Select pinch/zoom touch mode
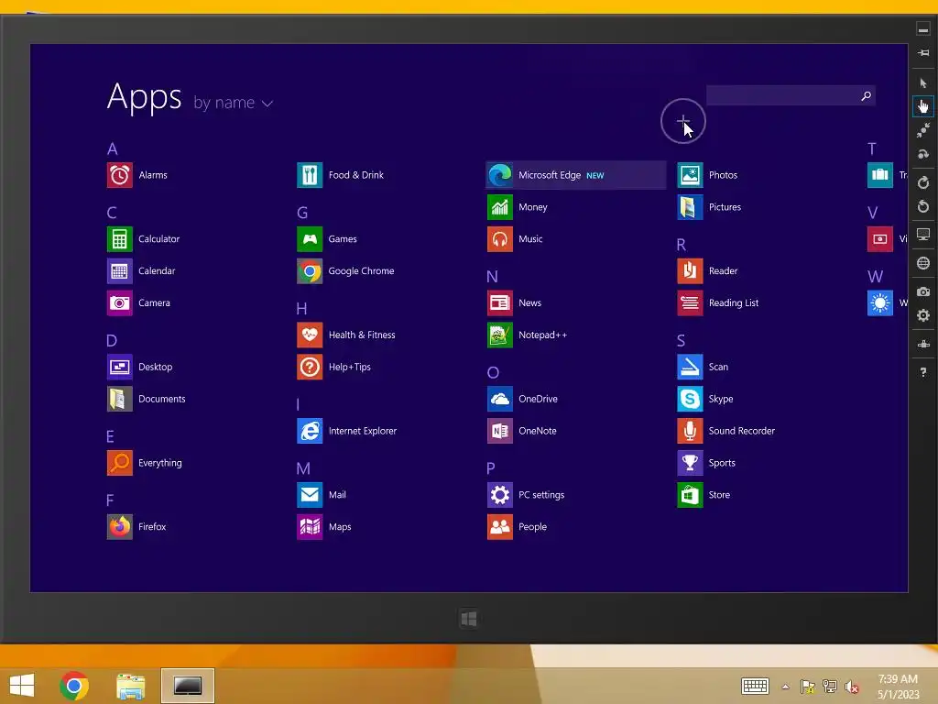938x704 pixels. (923, 130)
